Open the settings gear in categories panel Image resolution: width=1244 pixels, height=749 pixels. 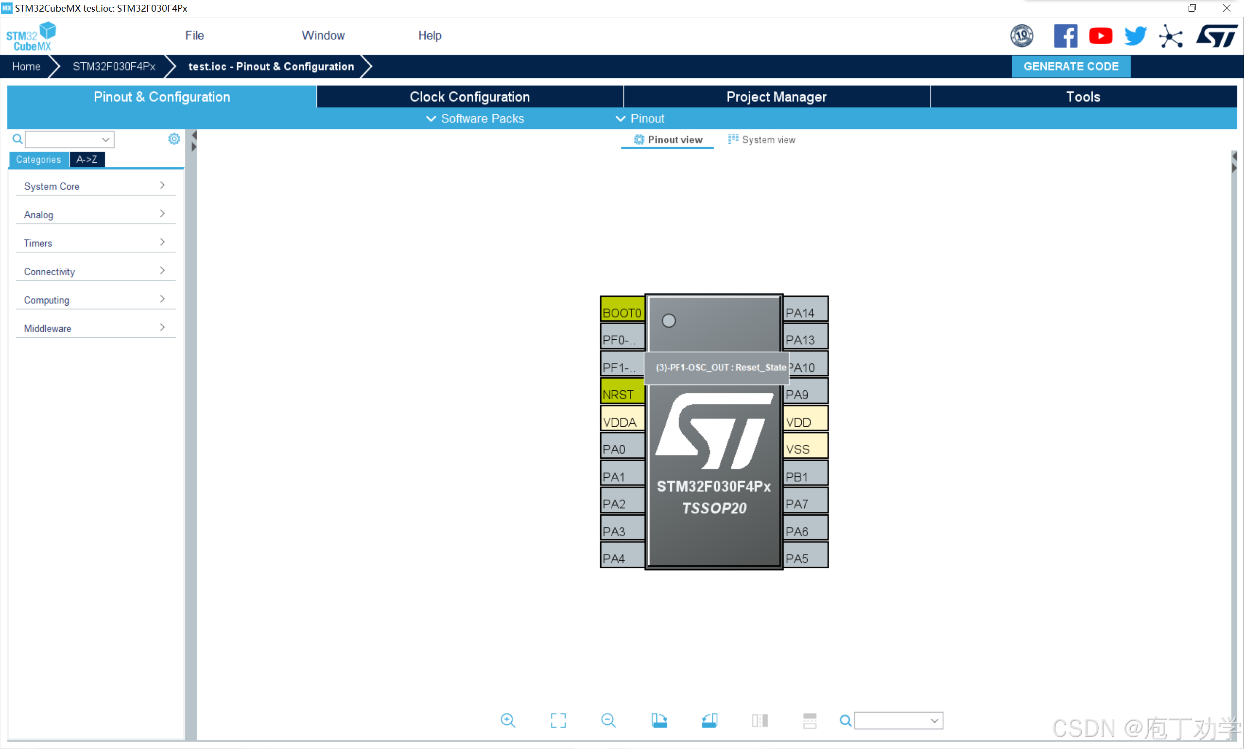click(x=174, y=139)
